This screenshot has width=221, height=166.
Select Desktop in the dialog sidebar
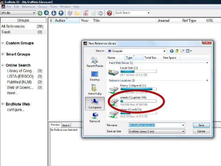[95, 76]
